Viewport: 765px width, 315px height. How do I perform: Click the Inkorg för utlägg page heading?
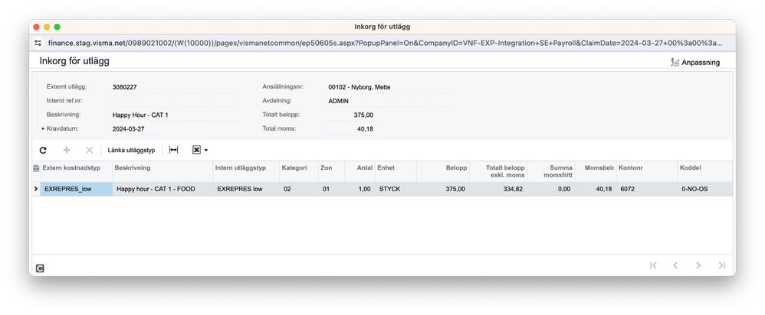[x=74, y=61]
